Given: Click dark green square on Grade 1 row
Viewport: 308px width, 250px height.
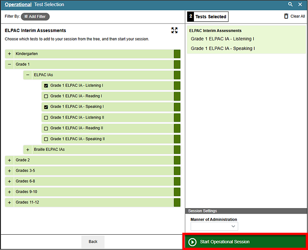Looking at the screenshot, I should click(x=177, y=65).
